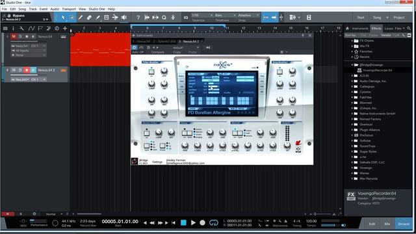Click the Record button in transport
Viewport: 416px width, 234px height.
202,223
